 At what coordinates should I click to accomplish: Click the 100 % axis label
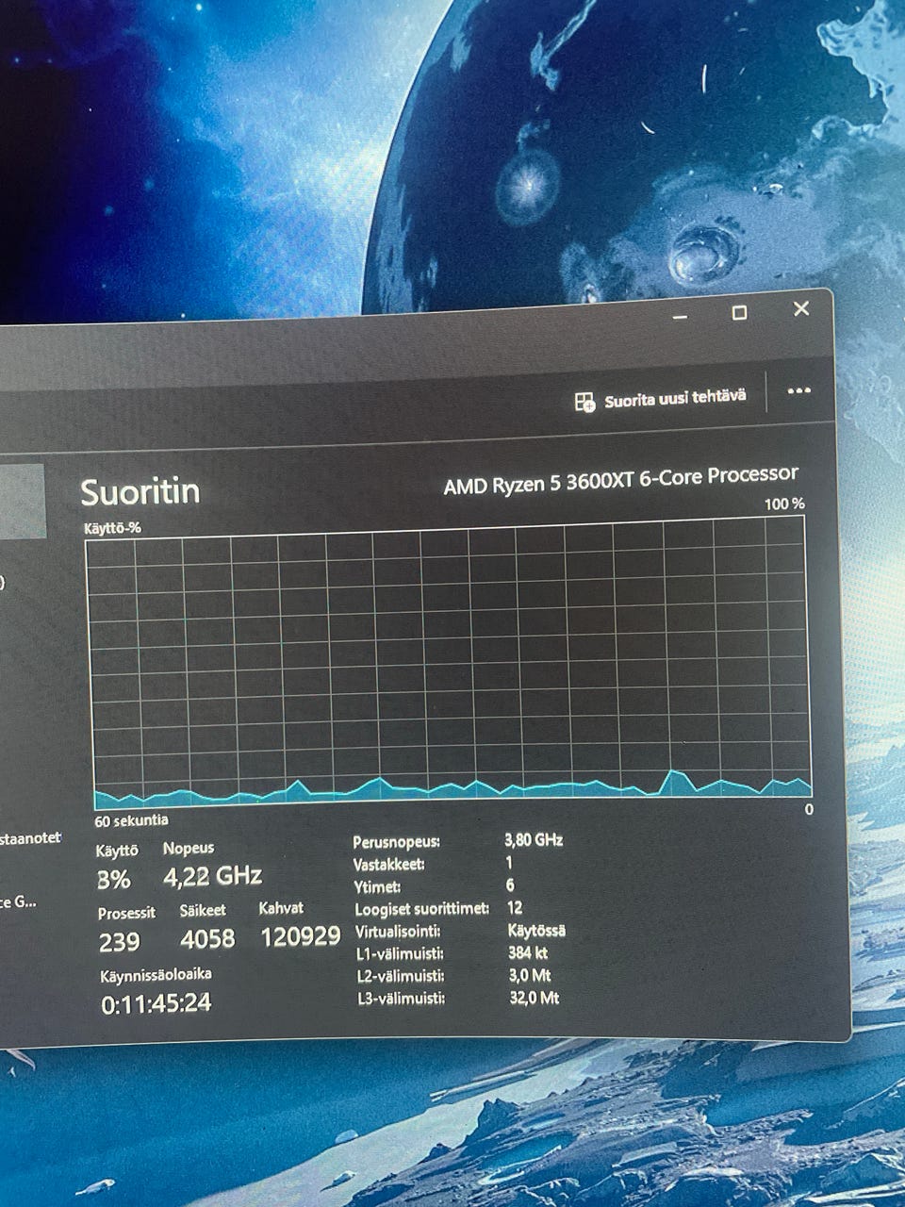tap(784, 504)
